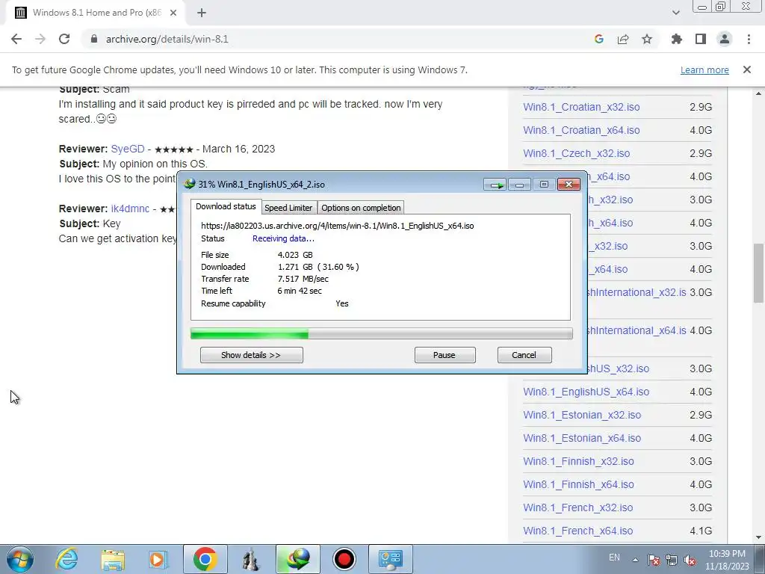Viewport: 765px width, 574px height.
Task: Click the download URL text in dialog
Action: pyautogui.click(x=337, y=226)
